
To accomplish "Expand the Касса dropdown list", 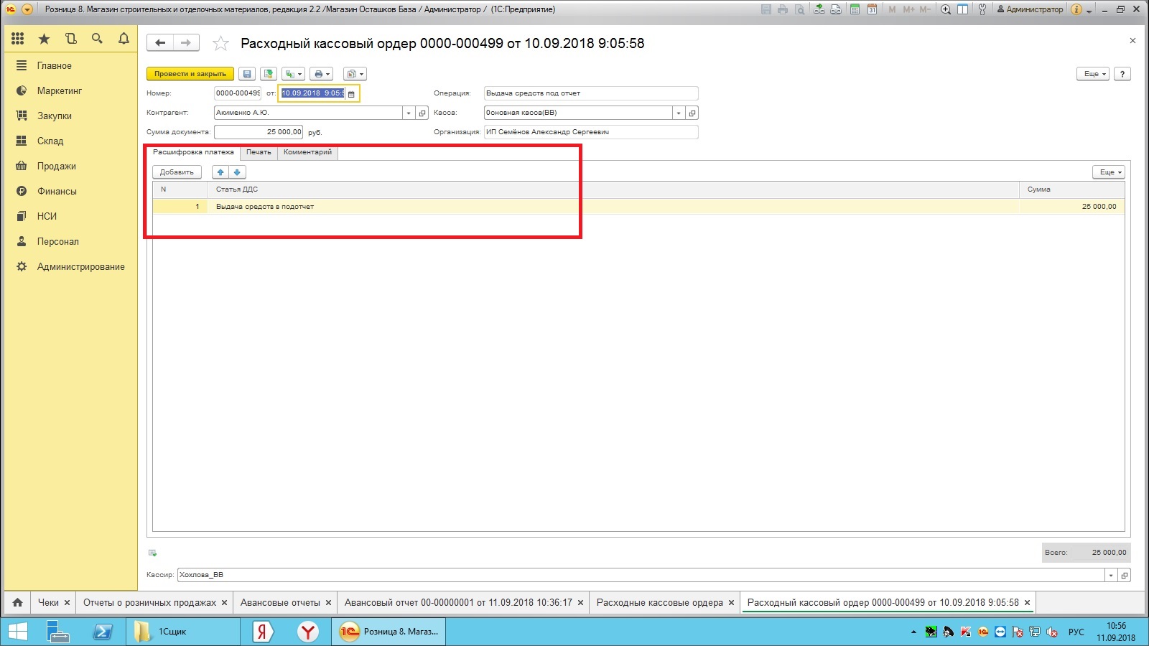I will click(x=679, y=113).
